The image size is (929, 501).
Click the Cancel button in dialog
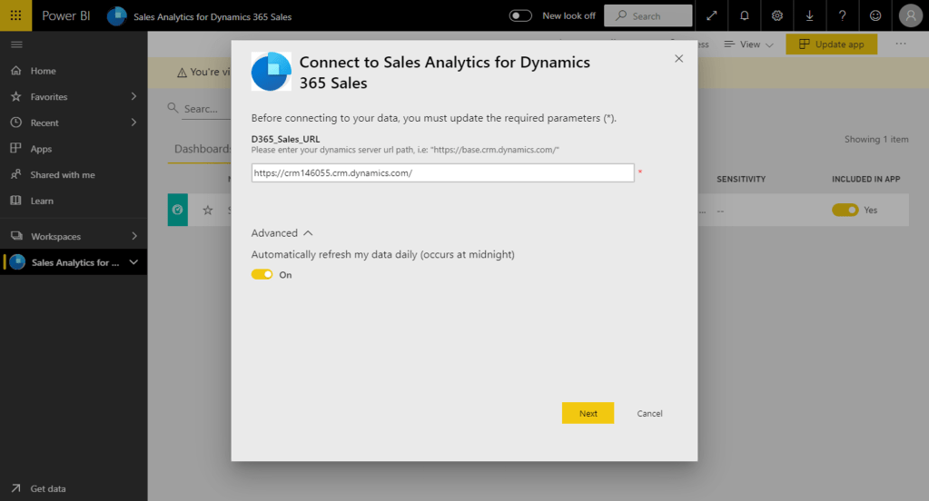pyautogui.click(x=649, y=413)
